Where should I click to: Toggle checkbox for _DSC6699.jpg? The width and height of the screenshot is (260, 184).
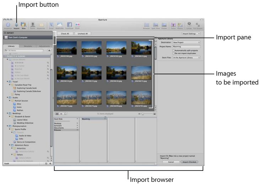108,106
